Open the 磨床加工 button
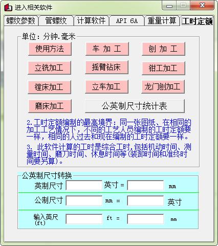Image resolution: width=218 pixels, height=246 pixels. point(50,106)
